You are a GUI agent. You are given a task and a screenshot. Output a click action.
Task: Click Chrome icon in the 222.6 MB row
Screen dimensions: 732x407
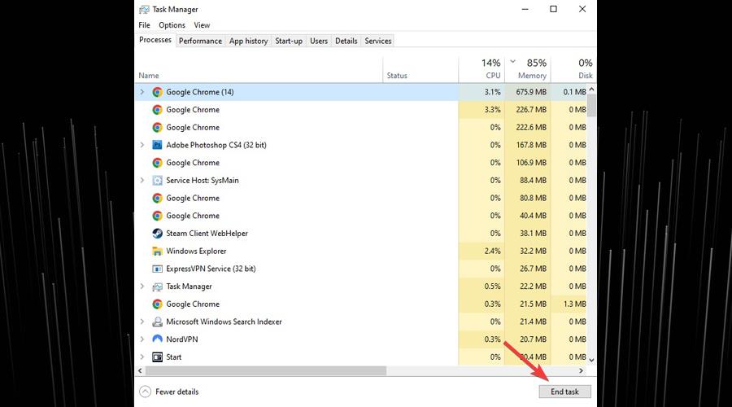click(x=157, y=127)
